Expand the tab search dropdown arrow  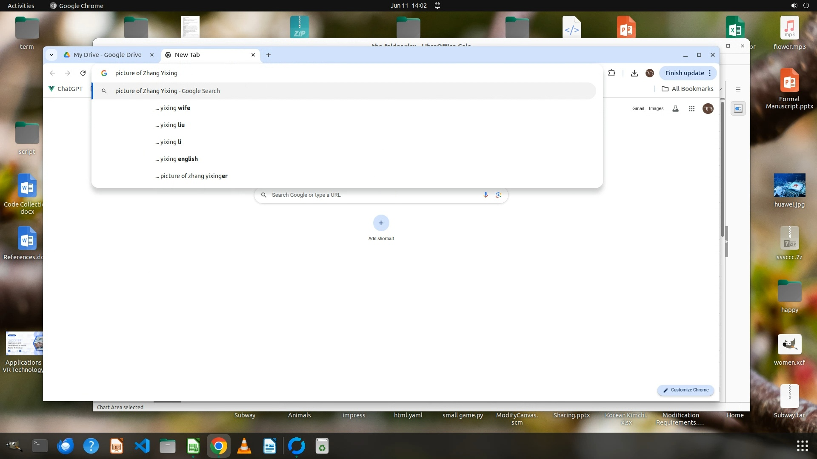point(51,55)
